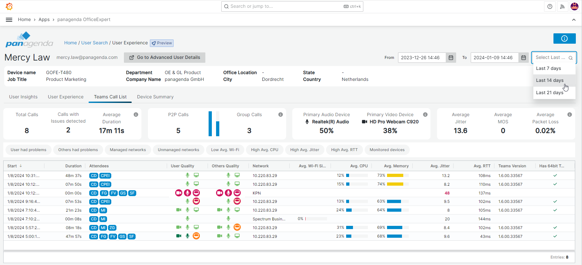The width and height of the screenshot is (582, 265).
Task: Sort by Network column header
Action: click(x=261, y=166)
